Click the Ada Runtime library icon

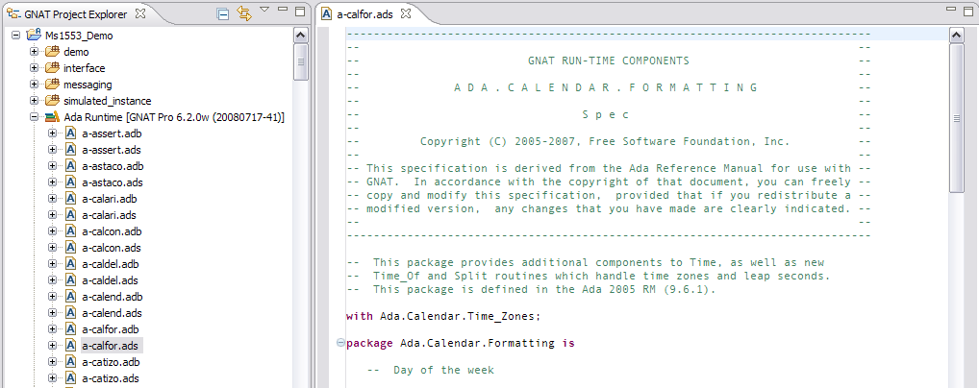[x=52, y=116]
